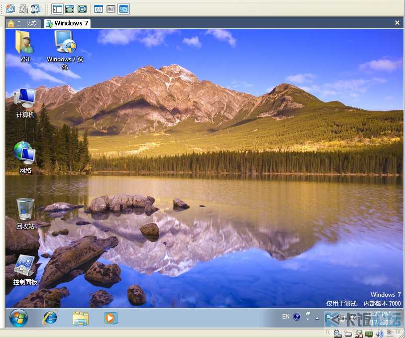Click the VMware hard disk status icon
This screenshot has height=338, width=405.
[348, 334]
